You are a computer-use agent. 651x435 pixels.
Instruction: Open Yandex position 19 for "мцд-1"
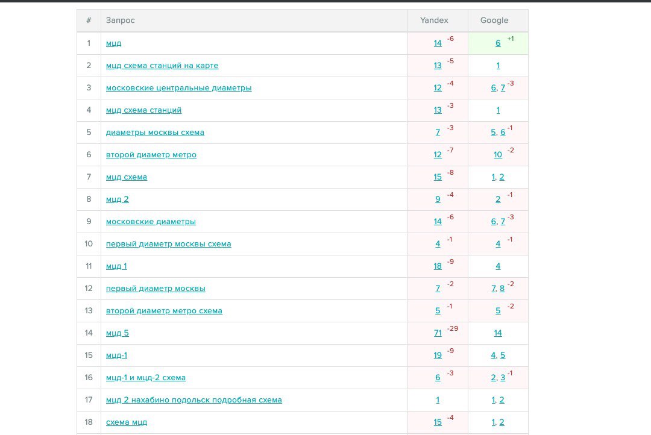point(438,355)
